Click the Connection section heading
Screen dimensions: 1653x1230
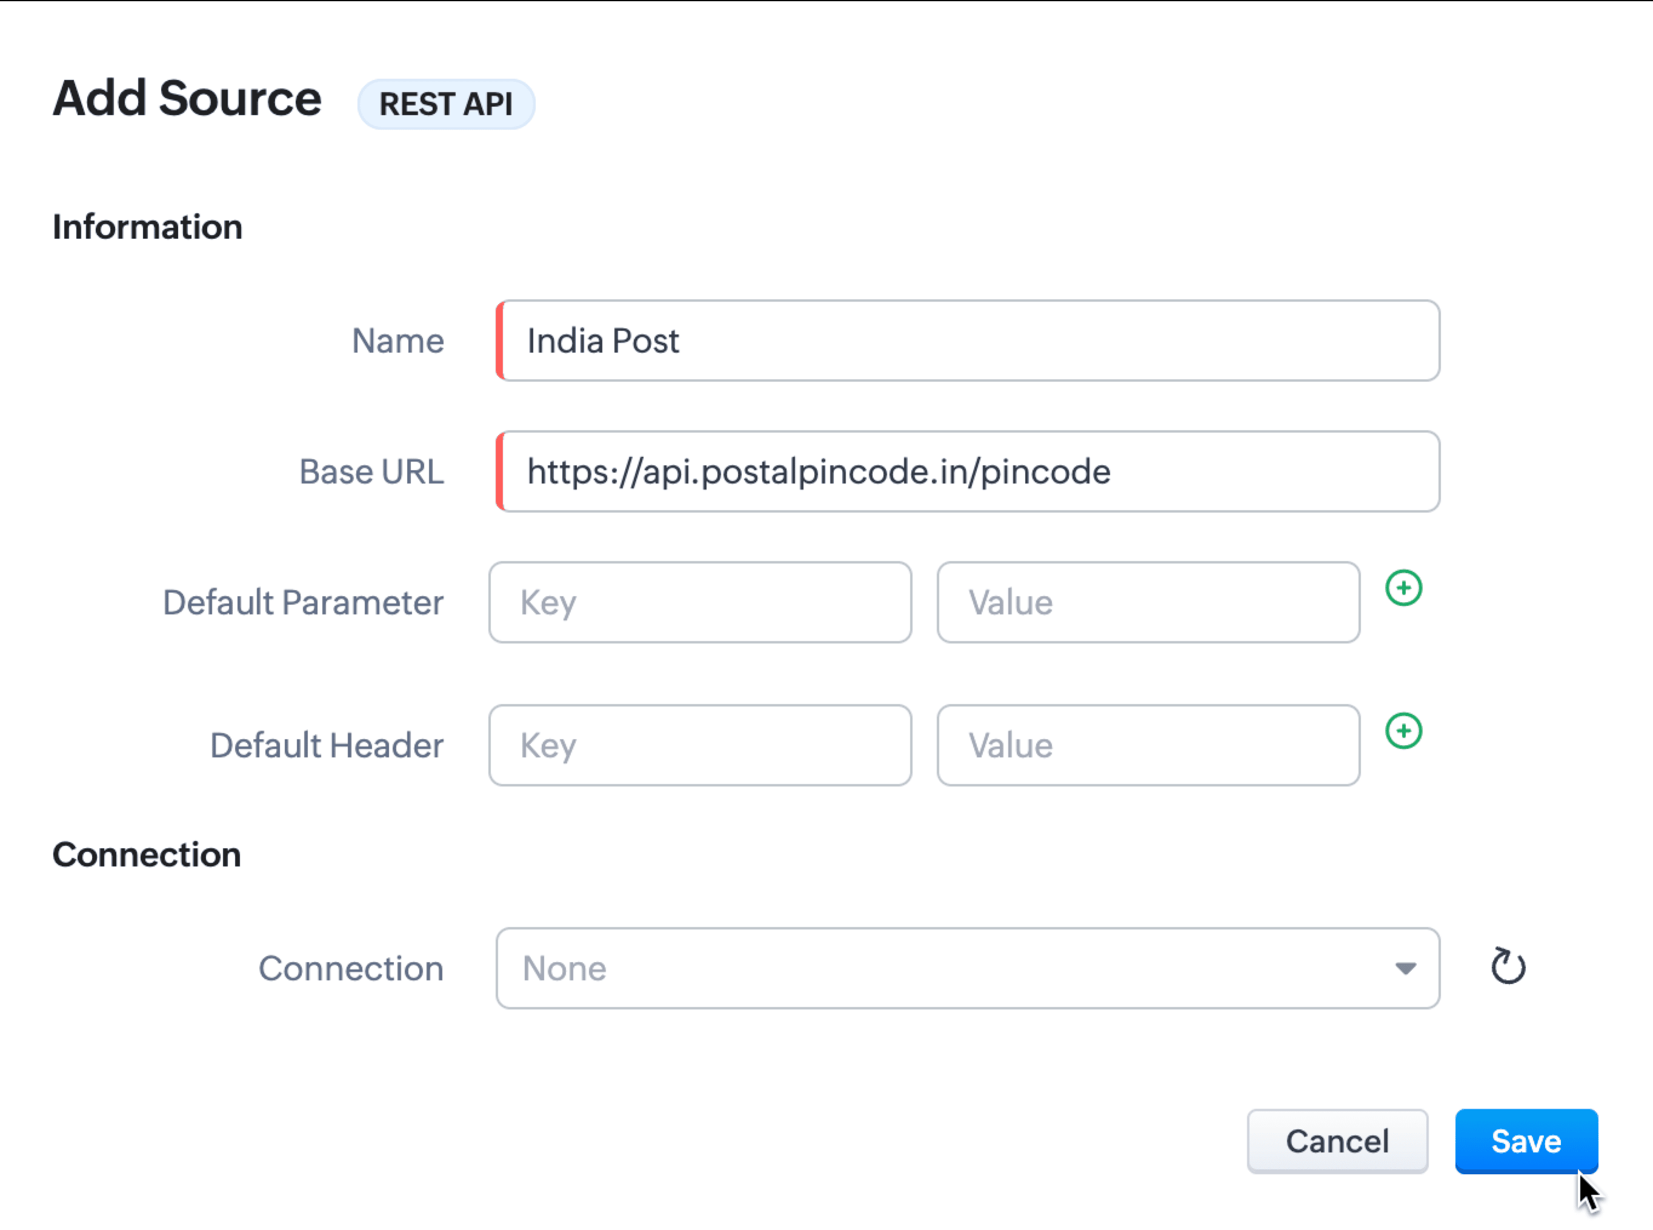[147, 855]
